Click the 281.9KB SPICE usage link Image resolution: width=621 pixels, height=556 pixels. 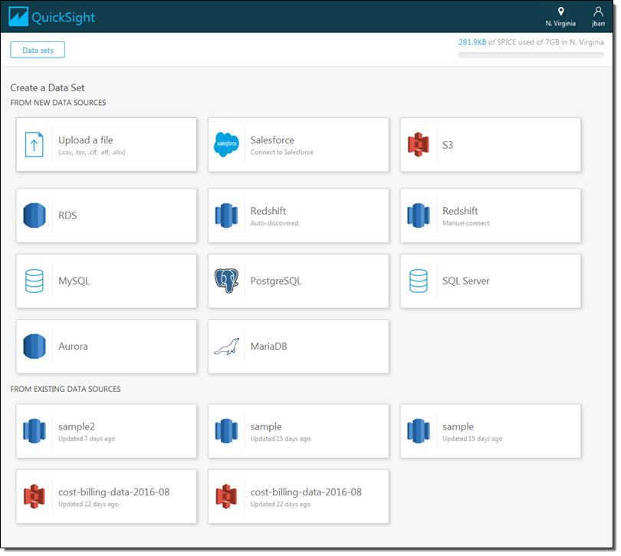tap(472, 42)
